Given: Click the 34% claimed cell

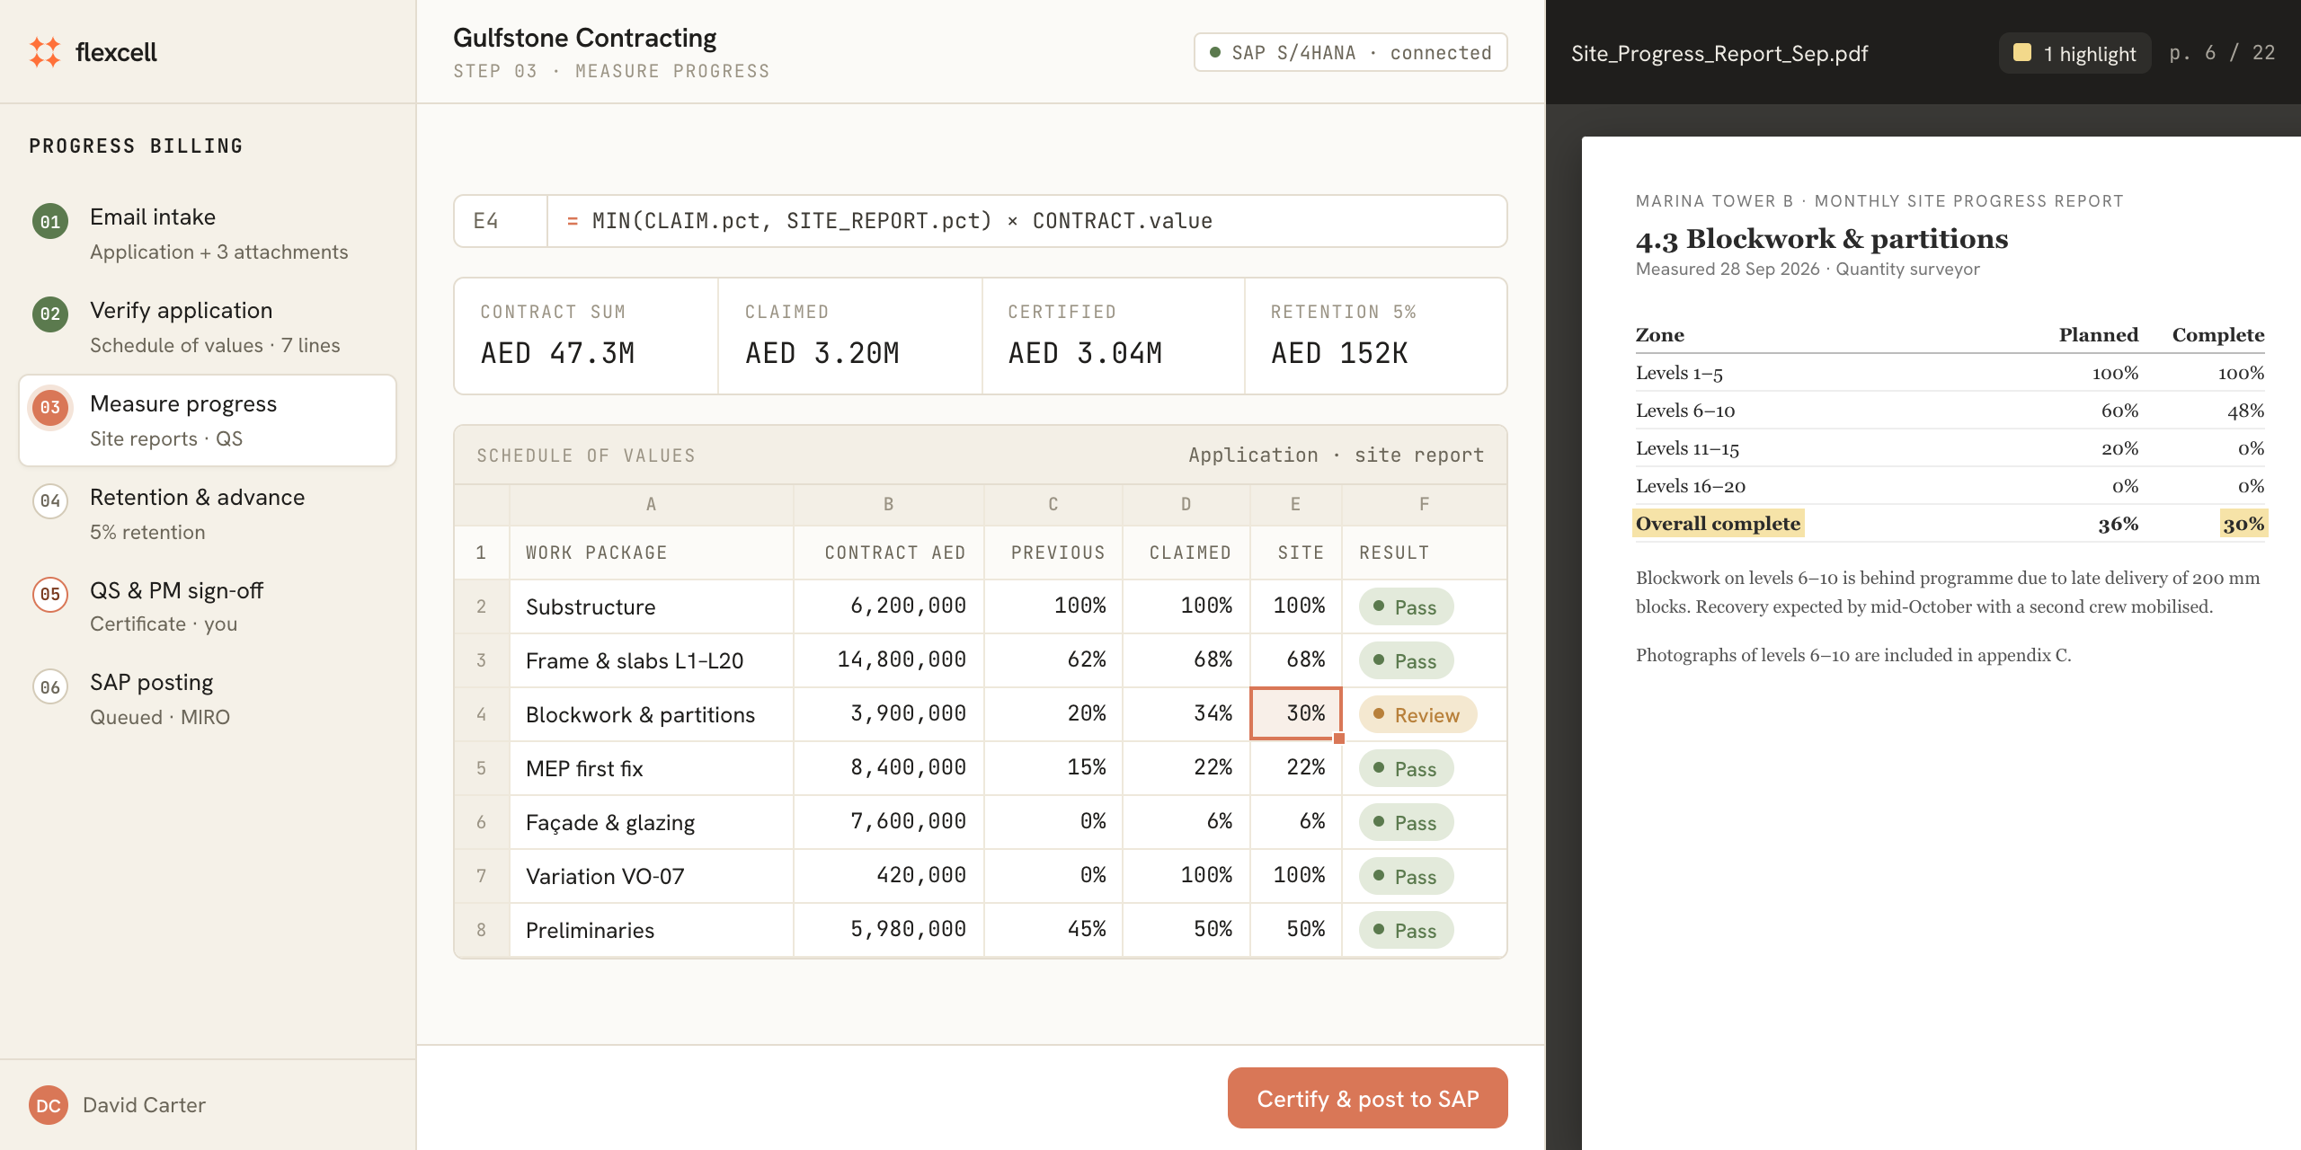Looking at the screenshot, I should (1186, 714).
